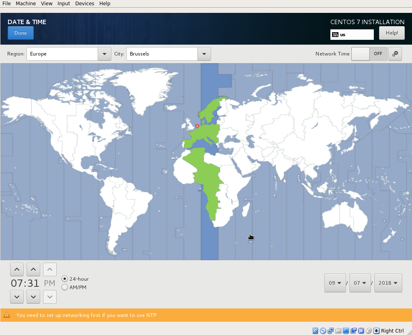412x335 pixels.
Task: Click the VirtualBox USB status icon
Action: coord(361,331)
